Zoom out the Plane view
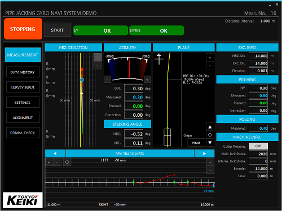This screenshot has height=211, width=282. click(x=210, y=66)
